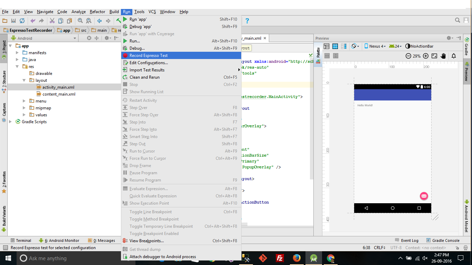472x265 pixels.
Task: Select Record Espresso Test menu item
Action: click(x=181, y=56)
